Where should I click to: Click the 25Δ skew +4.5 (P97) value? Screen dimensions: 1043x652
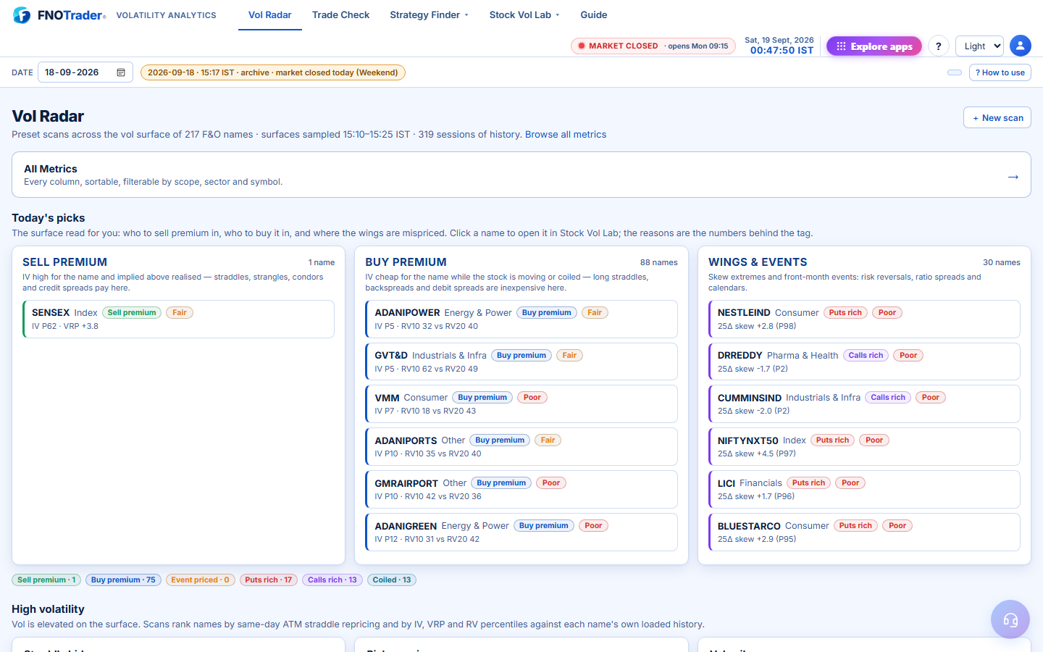757,454
